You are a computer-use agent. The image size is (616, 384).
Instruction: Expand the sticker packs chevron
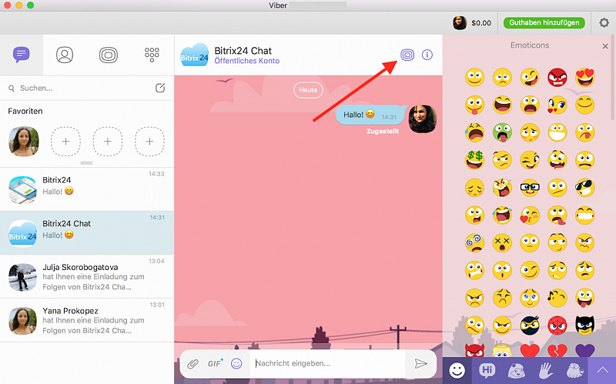pos(602,370)
